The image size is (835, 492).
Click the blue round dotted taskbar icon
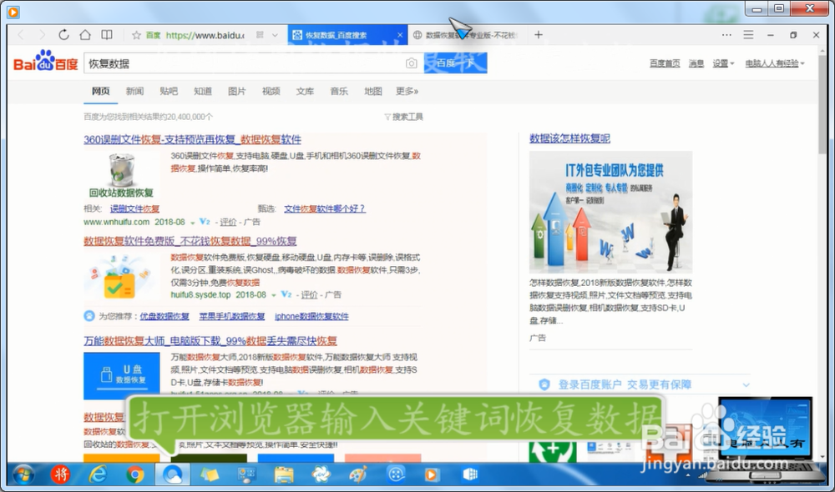(x=396, y=474)
